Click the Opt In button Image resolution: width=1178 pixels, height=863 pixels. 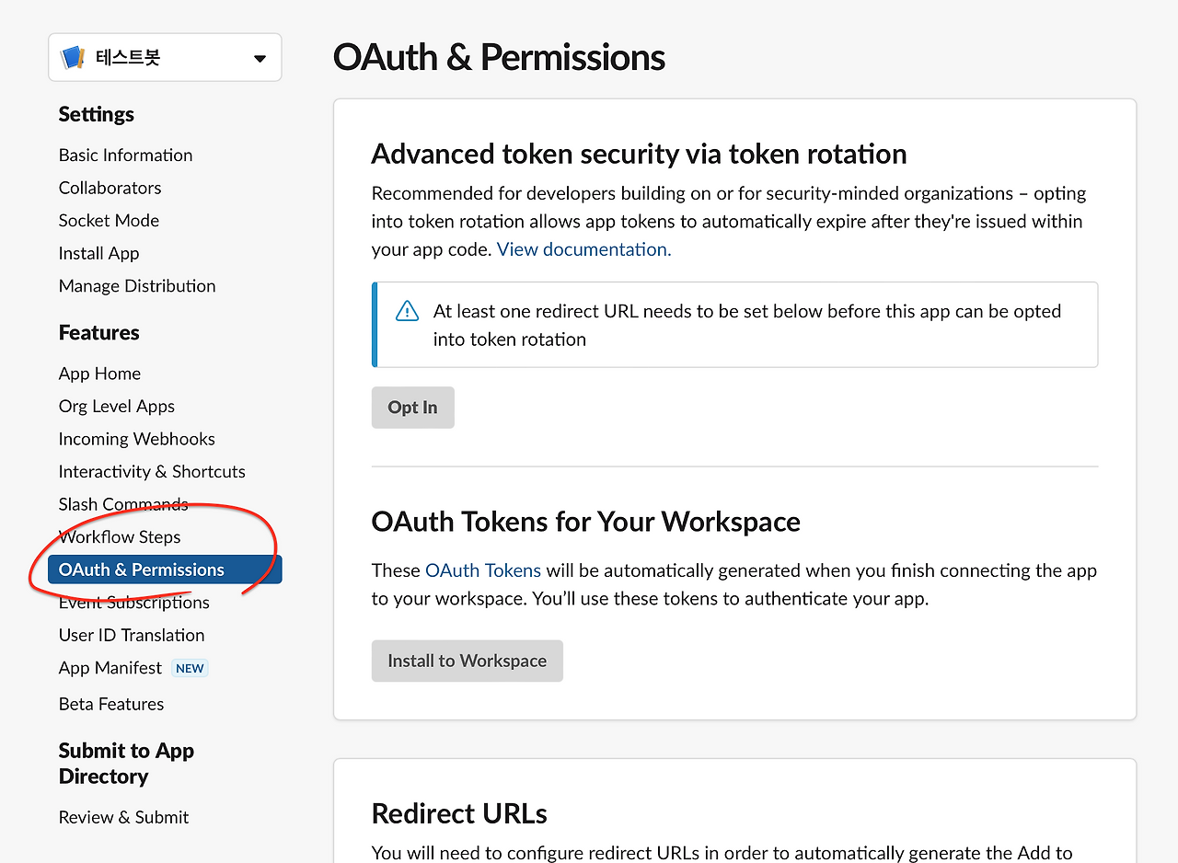tap(412, 408)
